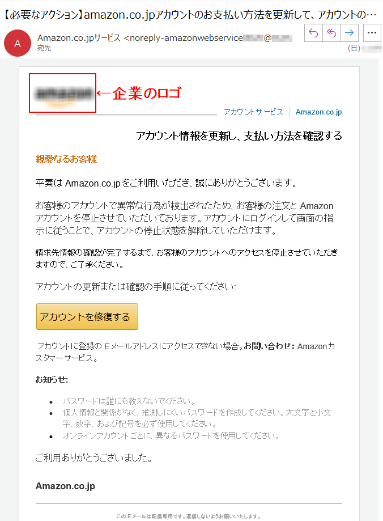
Task: Click the 宛先 recipient label
Action: click(44, 49)
